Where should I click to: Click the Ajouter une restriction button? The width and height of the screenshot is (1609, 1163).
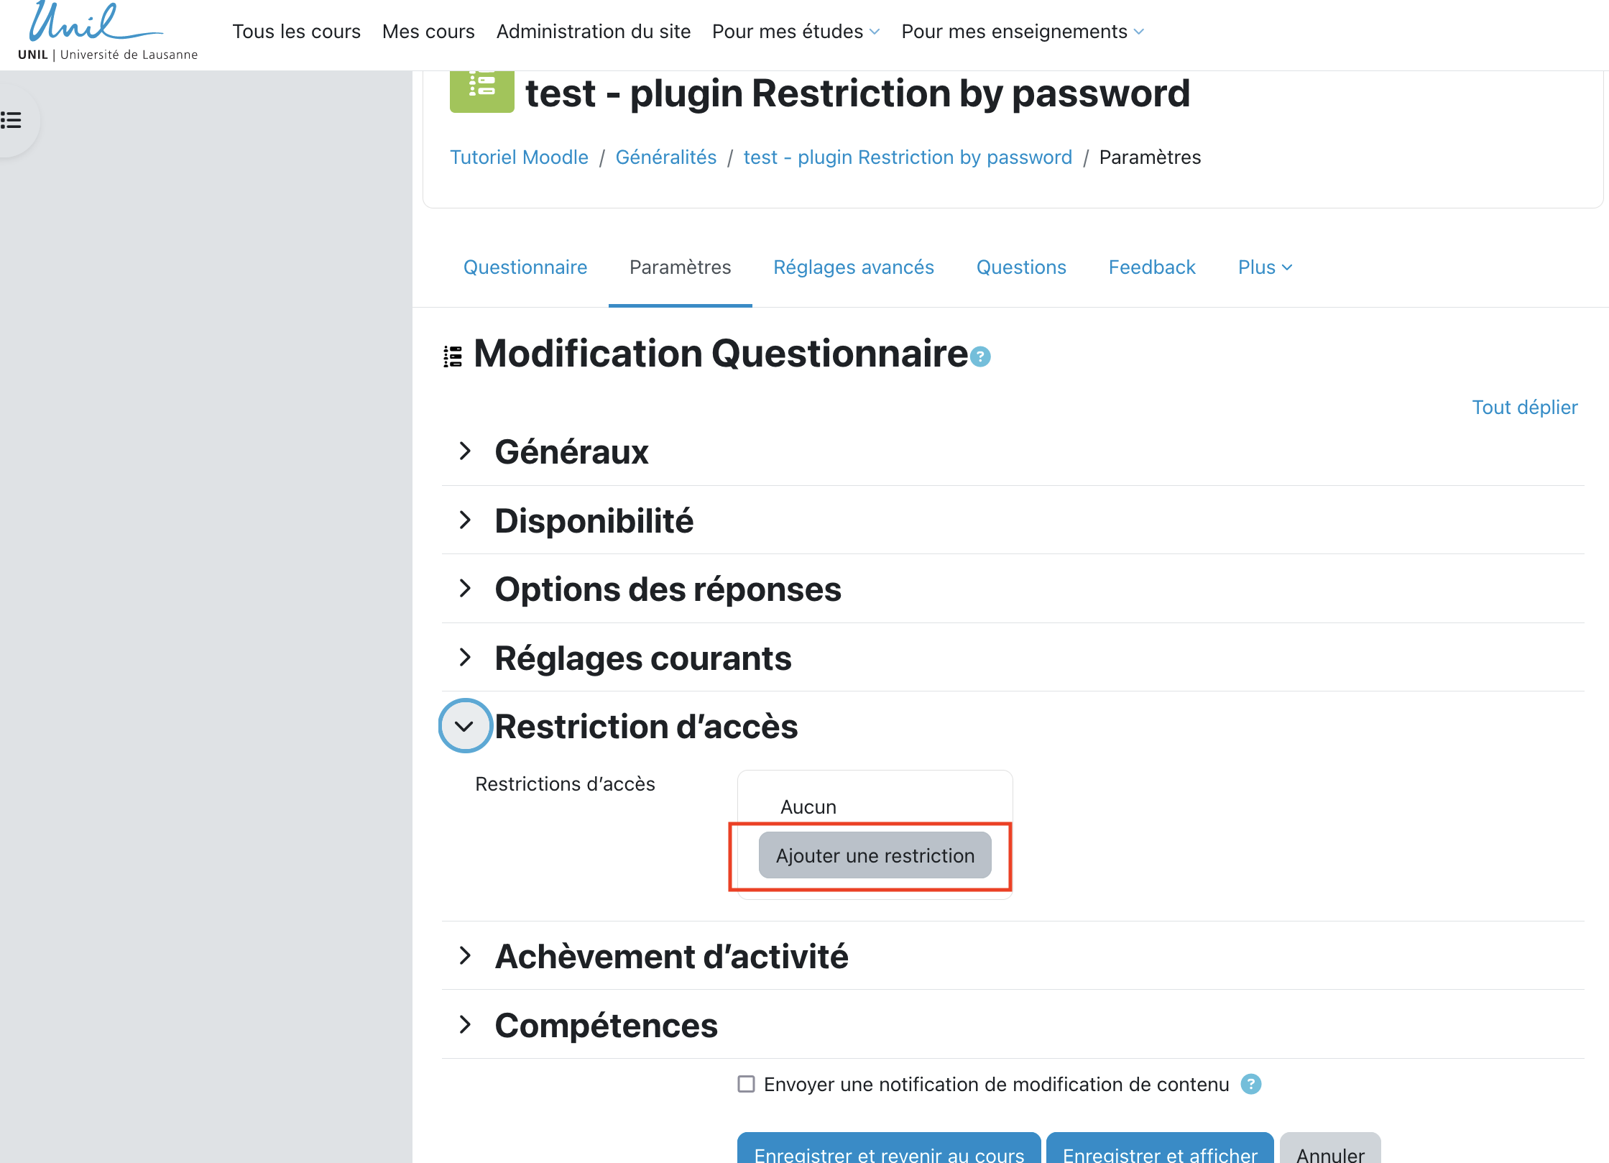[875, 855]
